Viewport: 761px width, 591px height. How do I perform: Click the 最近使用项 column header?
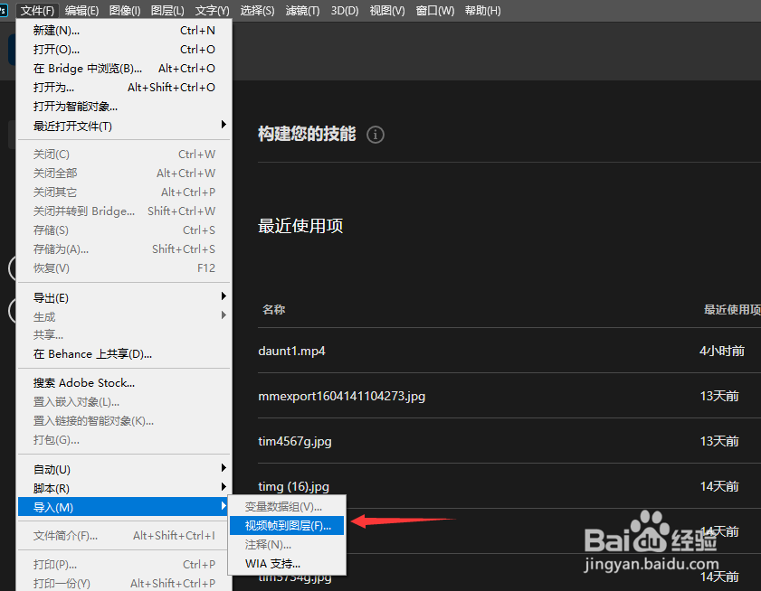[x=731, y=308]
